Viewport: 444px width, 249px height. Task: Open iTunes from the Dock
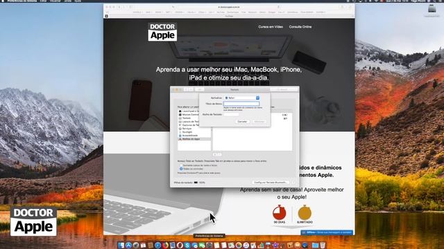(x=246, y=246)
